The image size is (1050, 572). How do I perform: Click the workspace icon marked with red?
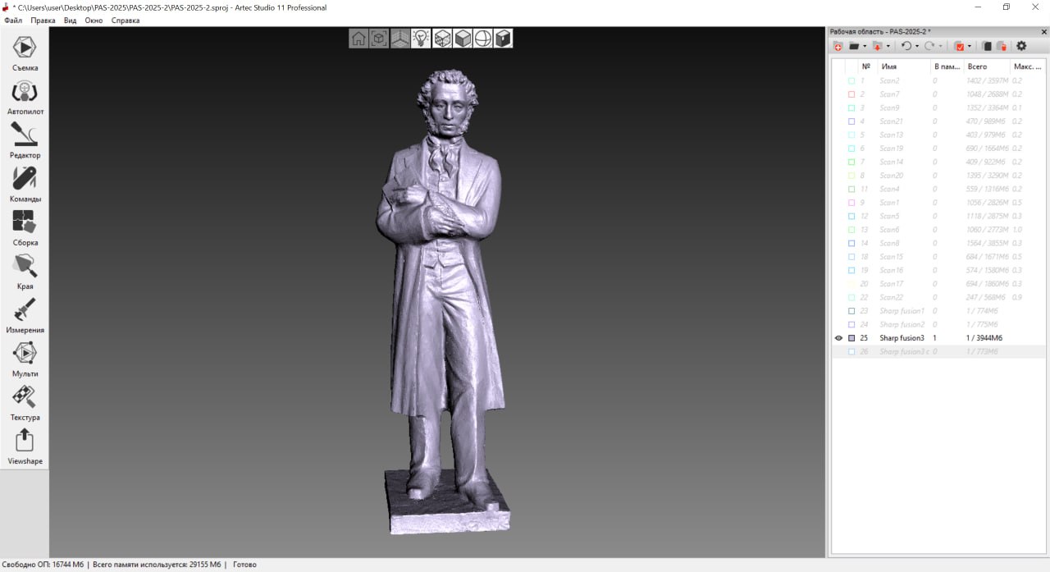(1002, 47)
